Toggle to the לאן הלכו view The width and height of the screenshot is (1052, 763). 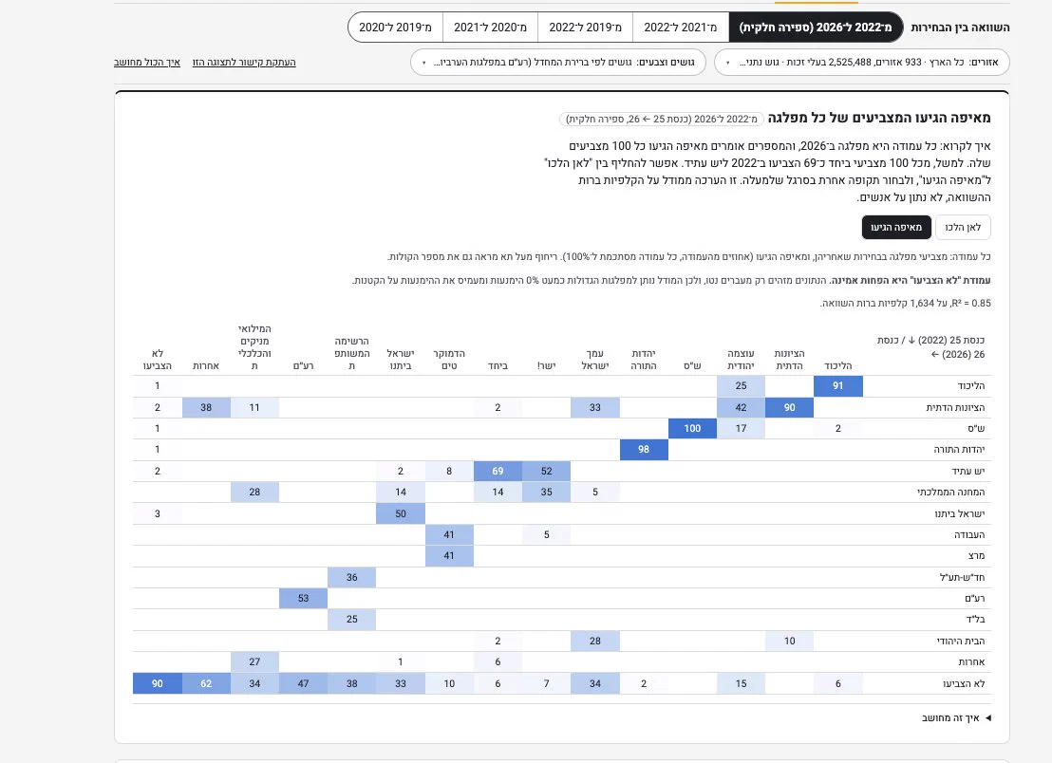pos(963,228)
